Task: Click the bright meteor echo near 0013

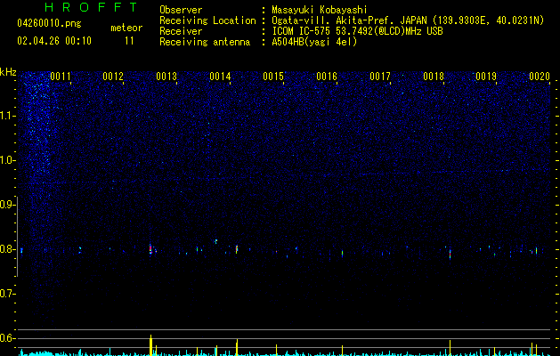Action: [150, 249]
